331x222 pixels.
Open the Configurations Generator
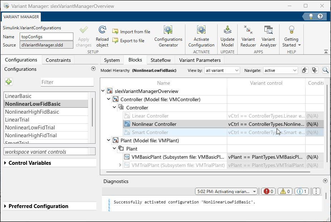[x=168, y=36]
